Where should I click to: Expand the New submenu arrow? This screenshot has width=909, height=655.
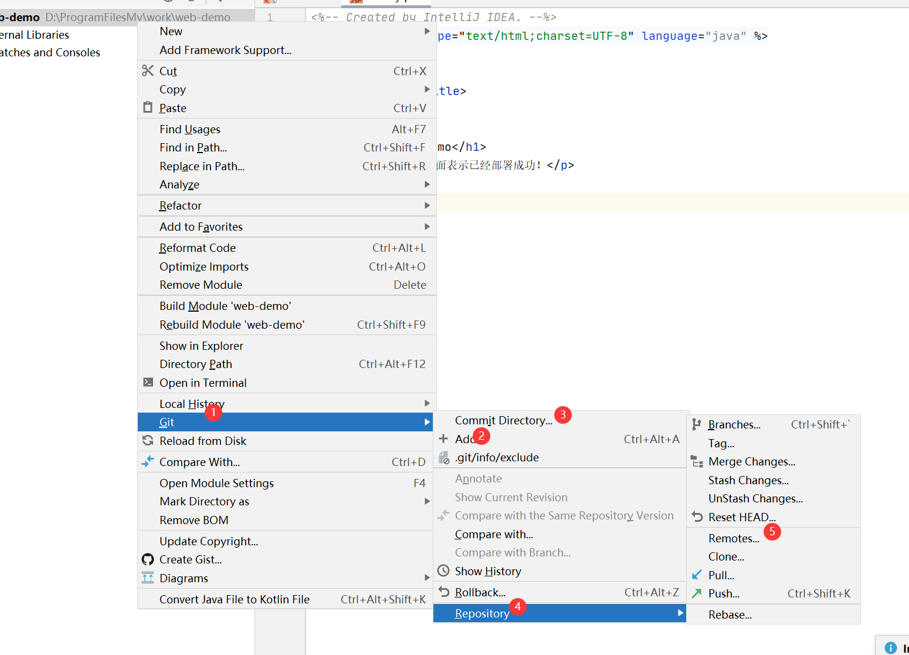[427, 31]
